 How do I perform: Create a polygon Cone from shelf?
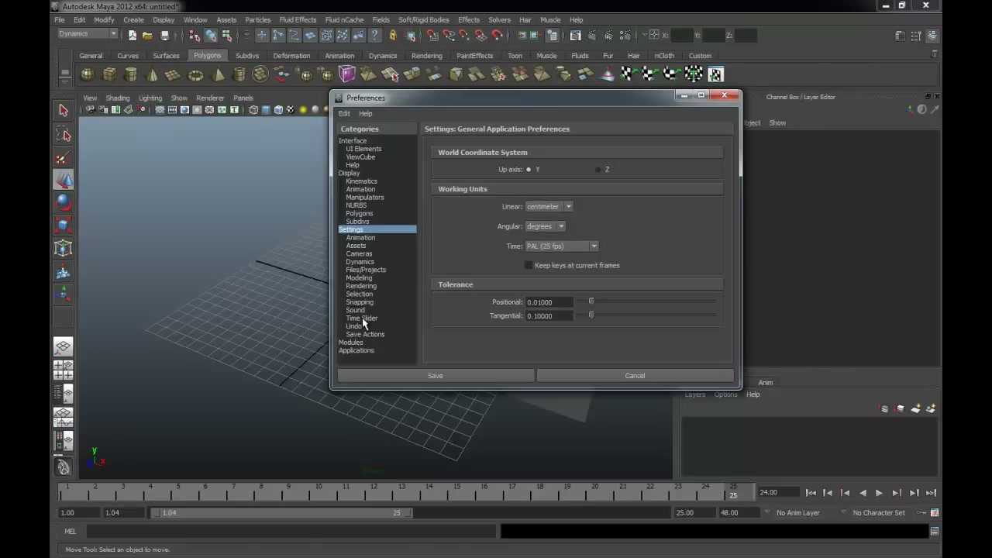(x=152, y=74)
